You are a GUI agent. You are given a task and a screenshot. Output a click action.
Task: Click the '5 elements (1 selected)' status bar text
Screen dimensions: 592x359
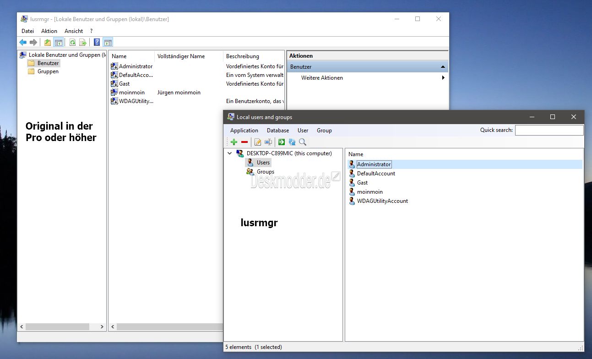tap(254, 347)
